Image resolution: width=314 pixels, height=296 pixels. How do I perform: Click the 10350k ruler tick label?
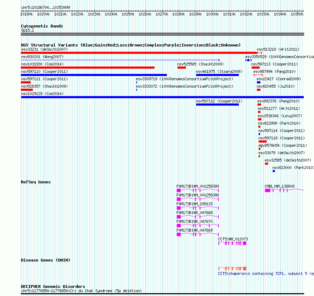pyautogui.click(x=297, y=14)
